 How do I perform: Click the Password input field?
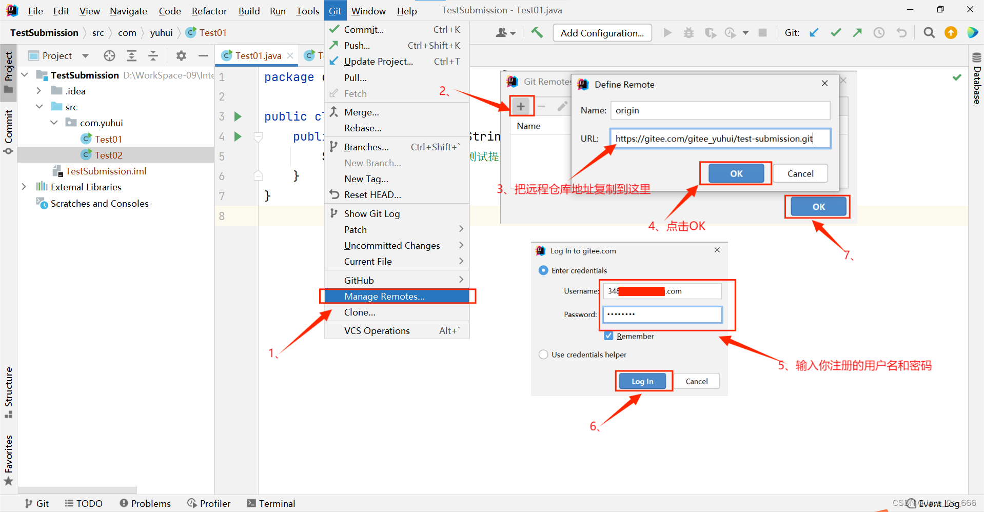662,314
